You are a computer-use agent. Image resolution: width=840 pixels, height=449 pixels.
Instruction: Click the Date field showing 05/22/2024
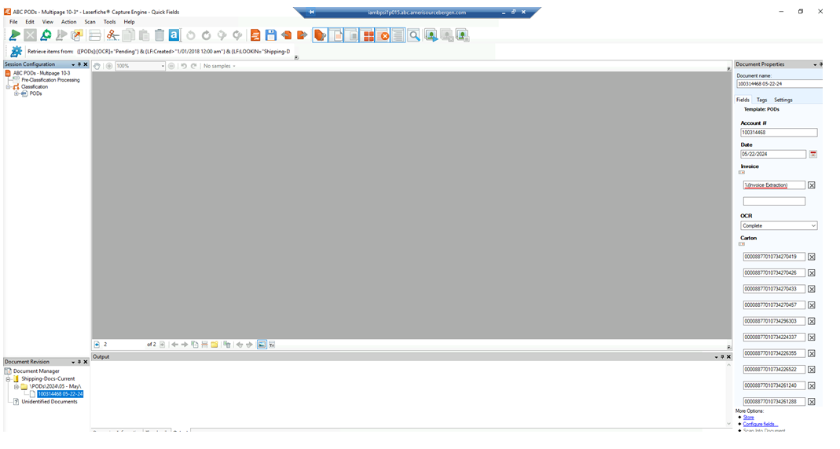point(773,154)
